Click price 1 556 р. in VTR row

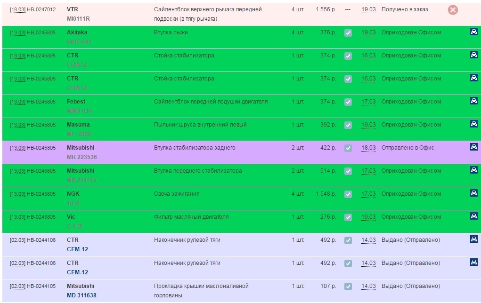pyautogui.click(x=326, y=9)
